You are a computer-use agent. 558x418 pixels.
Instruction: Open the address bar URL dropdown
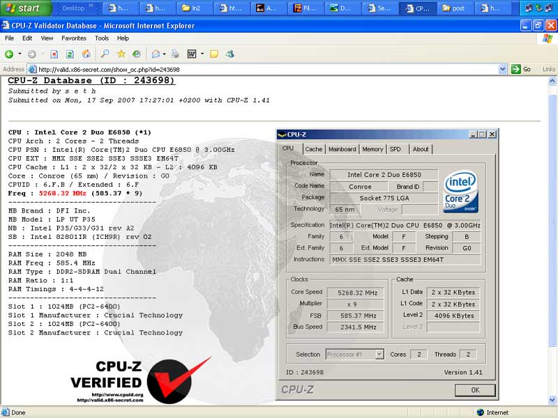pos(502,69)
